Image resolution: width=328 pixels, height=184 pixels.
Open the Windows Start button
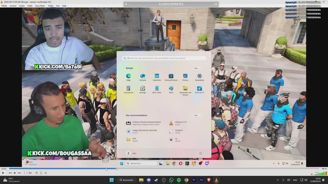tap(112, 180)
